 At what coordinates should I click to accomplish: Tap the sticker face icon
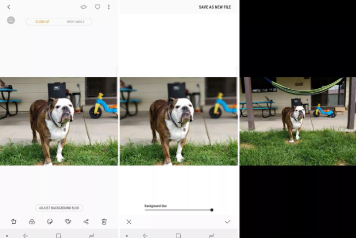tap(50, 222)
